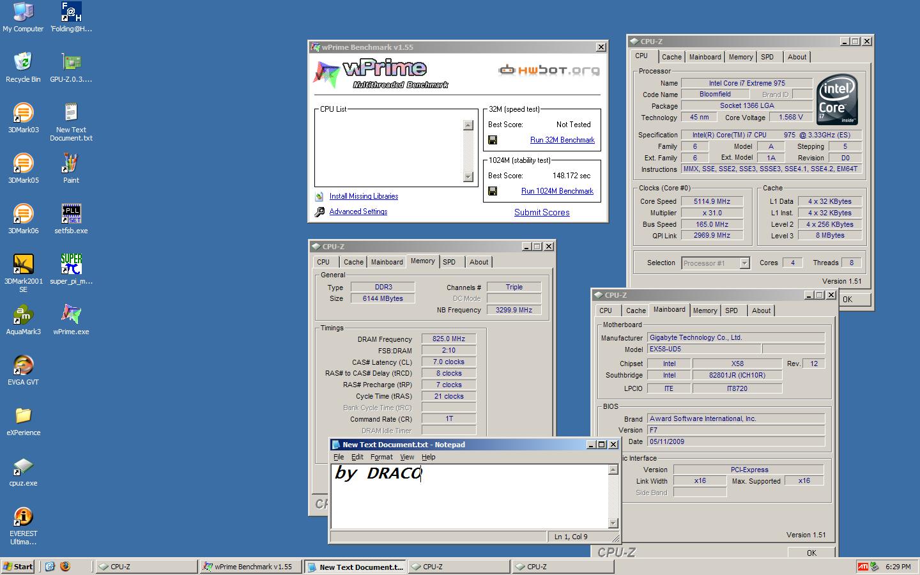The width and height of the screenshot is (920, 575).
Task: Open the Notepad Format menu
Action: click(381, 457)
